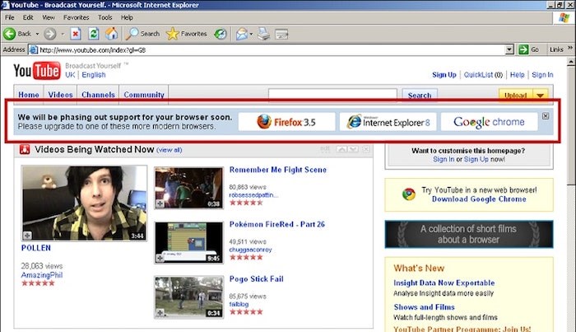Open the AmazingPhil channel link
The width and height of the screenshot is (576, 332).
[x=41, y=275]
